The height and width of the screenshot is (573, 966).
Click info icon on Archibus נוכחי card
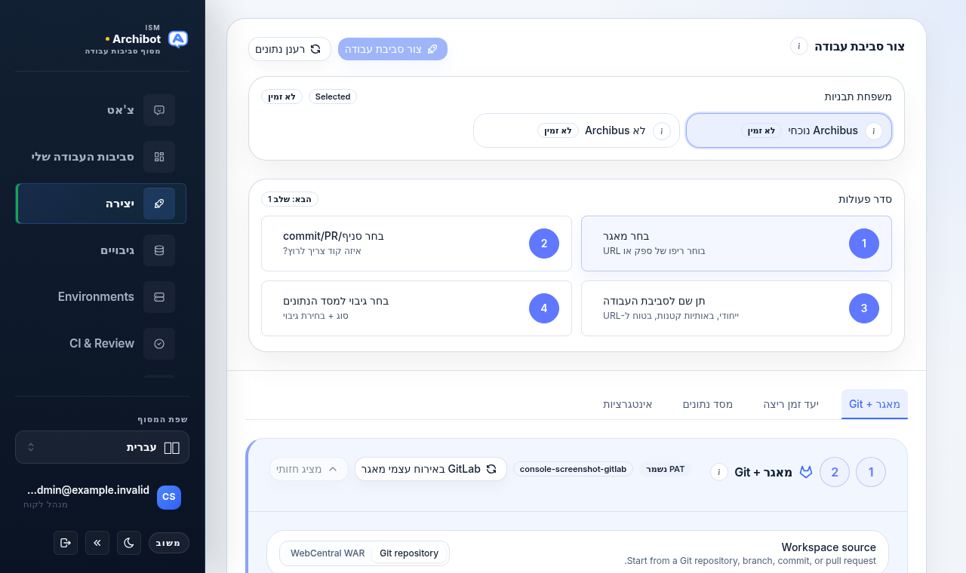tap(874, 130)
